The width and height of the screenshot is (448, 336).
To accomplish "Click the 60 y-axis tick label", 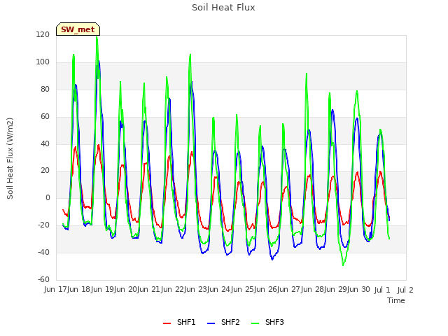I will point(45,117).
